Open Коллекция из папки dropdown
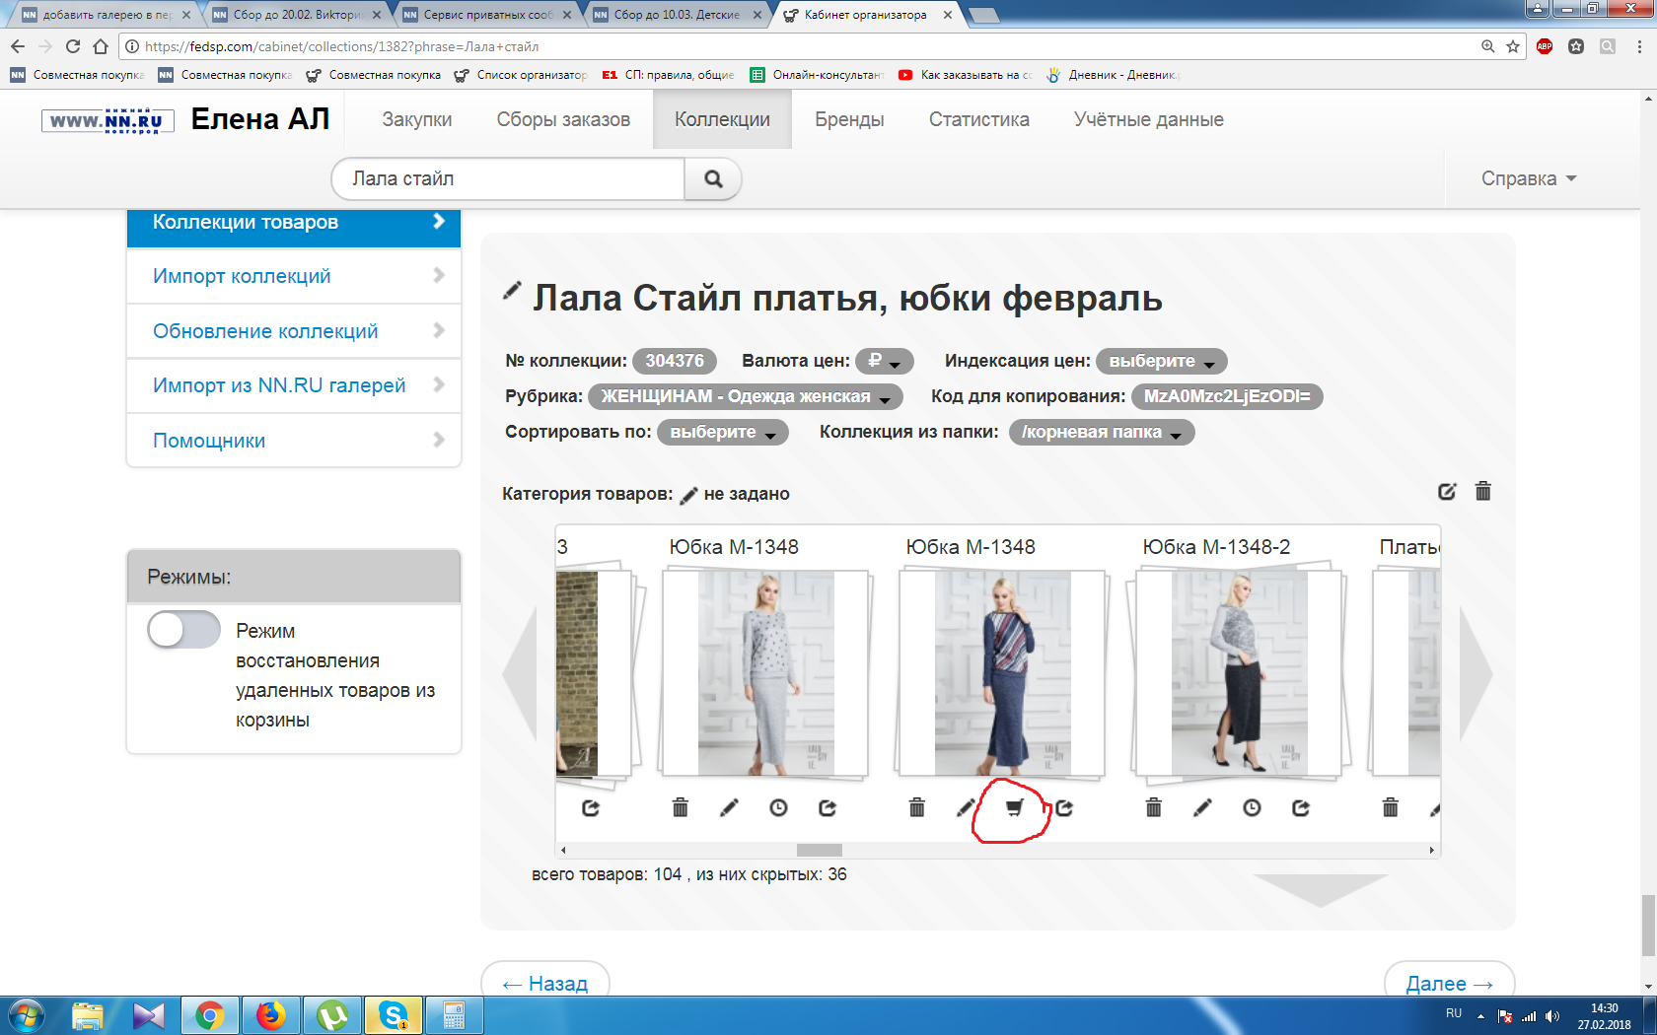 pyautogui.click(x=1101, y=433)
